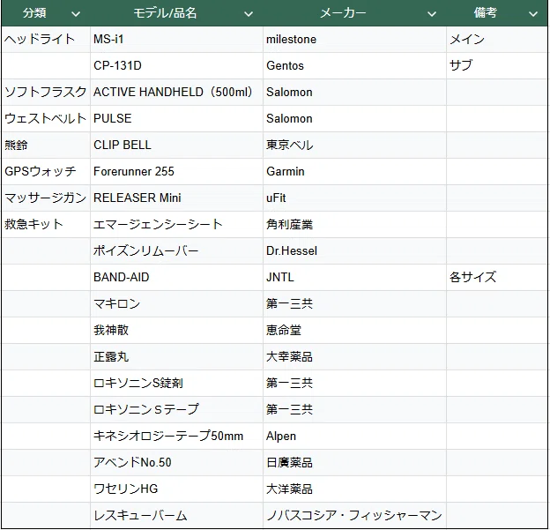Select the PULSE model cell

pyautogui.click(x=176, y=119)
